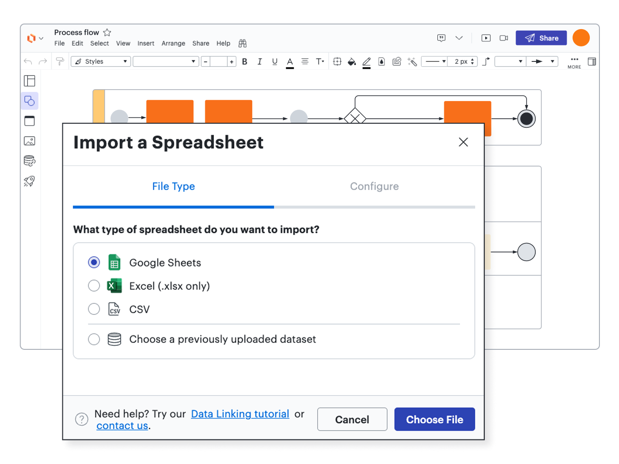Image resolution: width=619 pixels, height=464 pixels.
Task: Click the Bold formatting icon
Action: 244,61
